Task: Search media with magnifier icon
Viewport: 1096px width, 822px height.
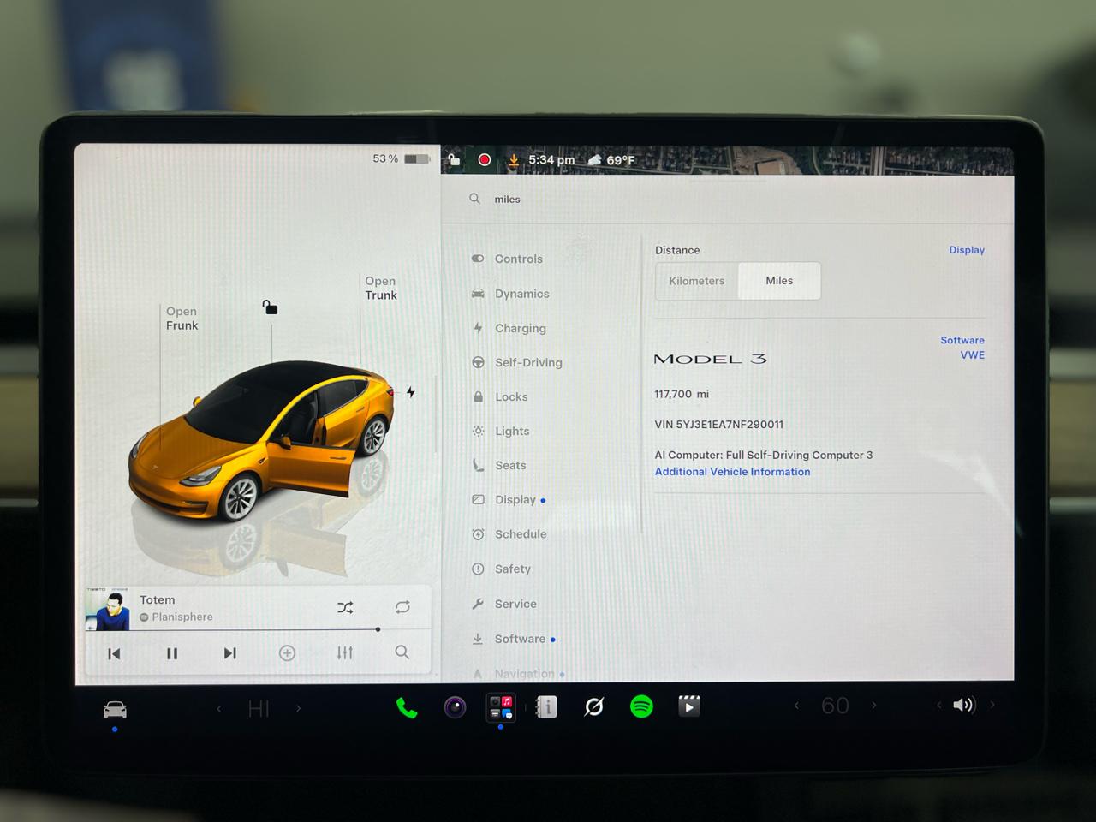Action: [402, 652]
